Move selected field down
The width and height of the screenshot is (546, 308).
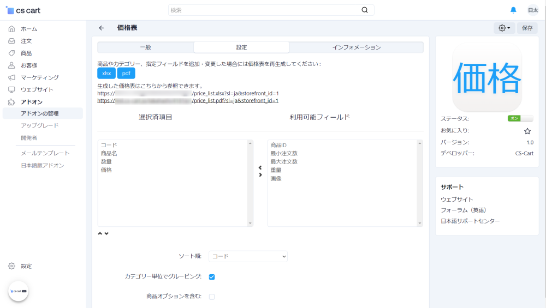pos(106,234)
